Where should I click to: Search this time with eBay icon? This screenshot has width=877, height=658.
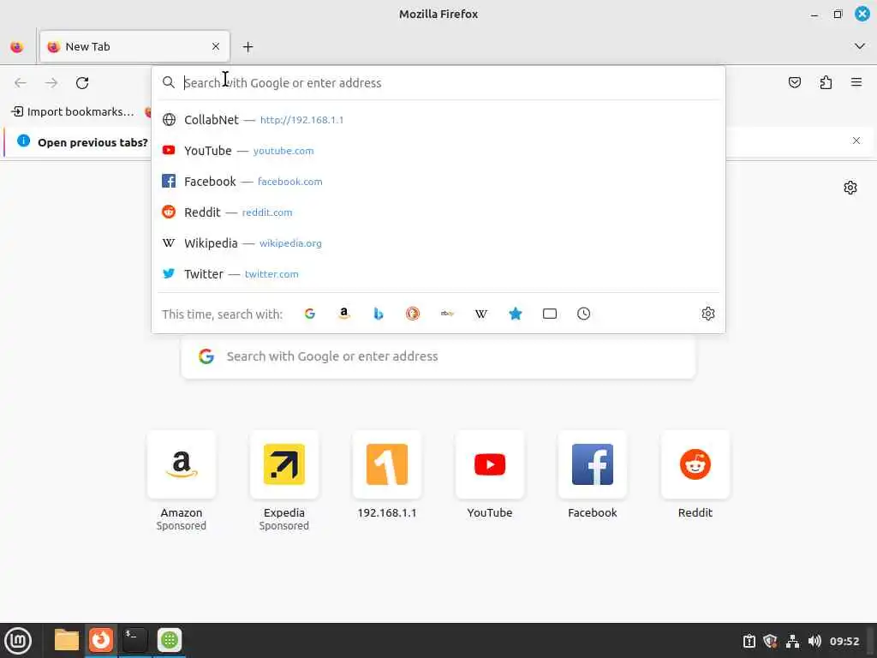[x=447, y=314]
